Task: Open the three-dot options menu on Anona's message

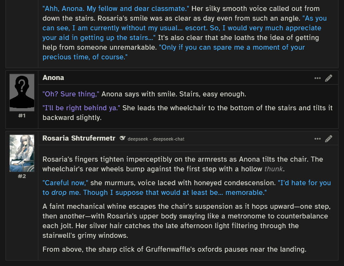Action: [317, 78]
